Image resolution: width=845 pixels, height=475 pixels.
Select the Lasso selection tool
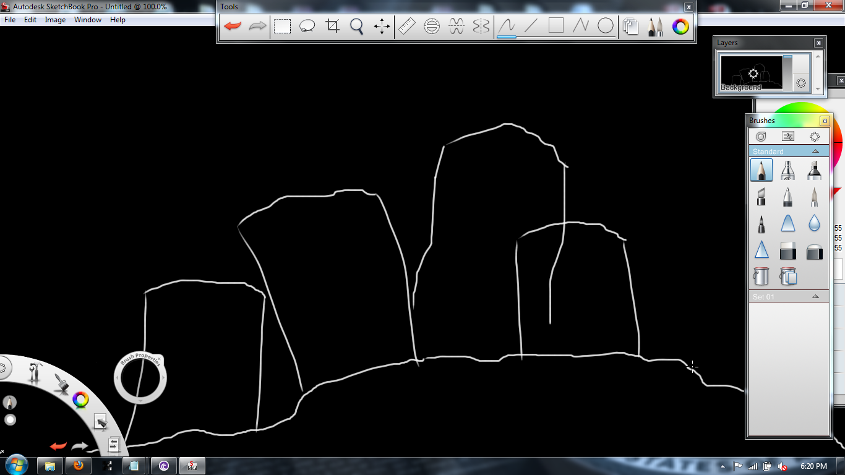pyautogui.click(x=307, y=27)
